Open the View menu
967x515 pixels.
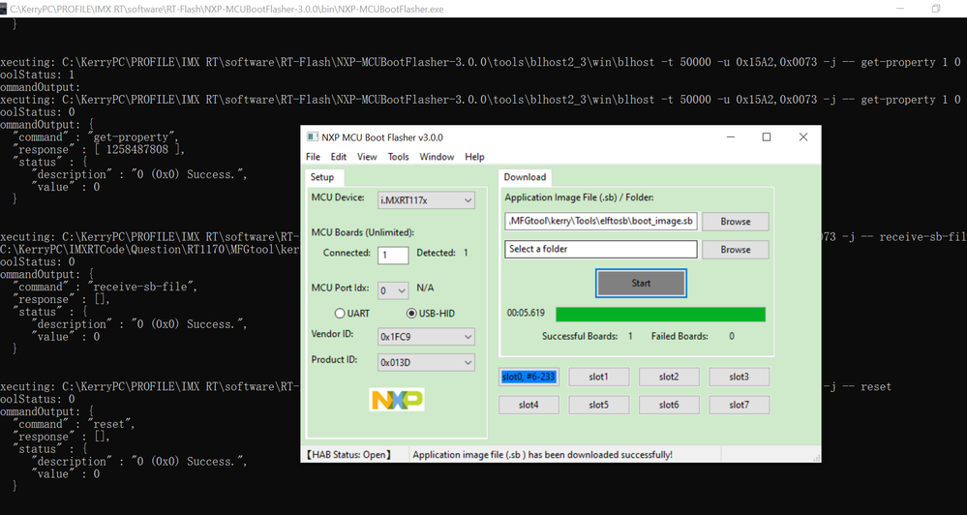[x=367, y=157]
